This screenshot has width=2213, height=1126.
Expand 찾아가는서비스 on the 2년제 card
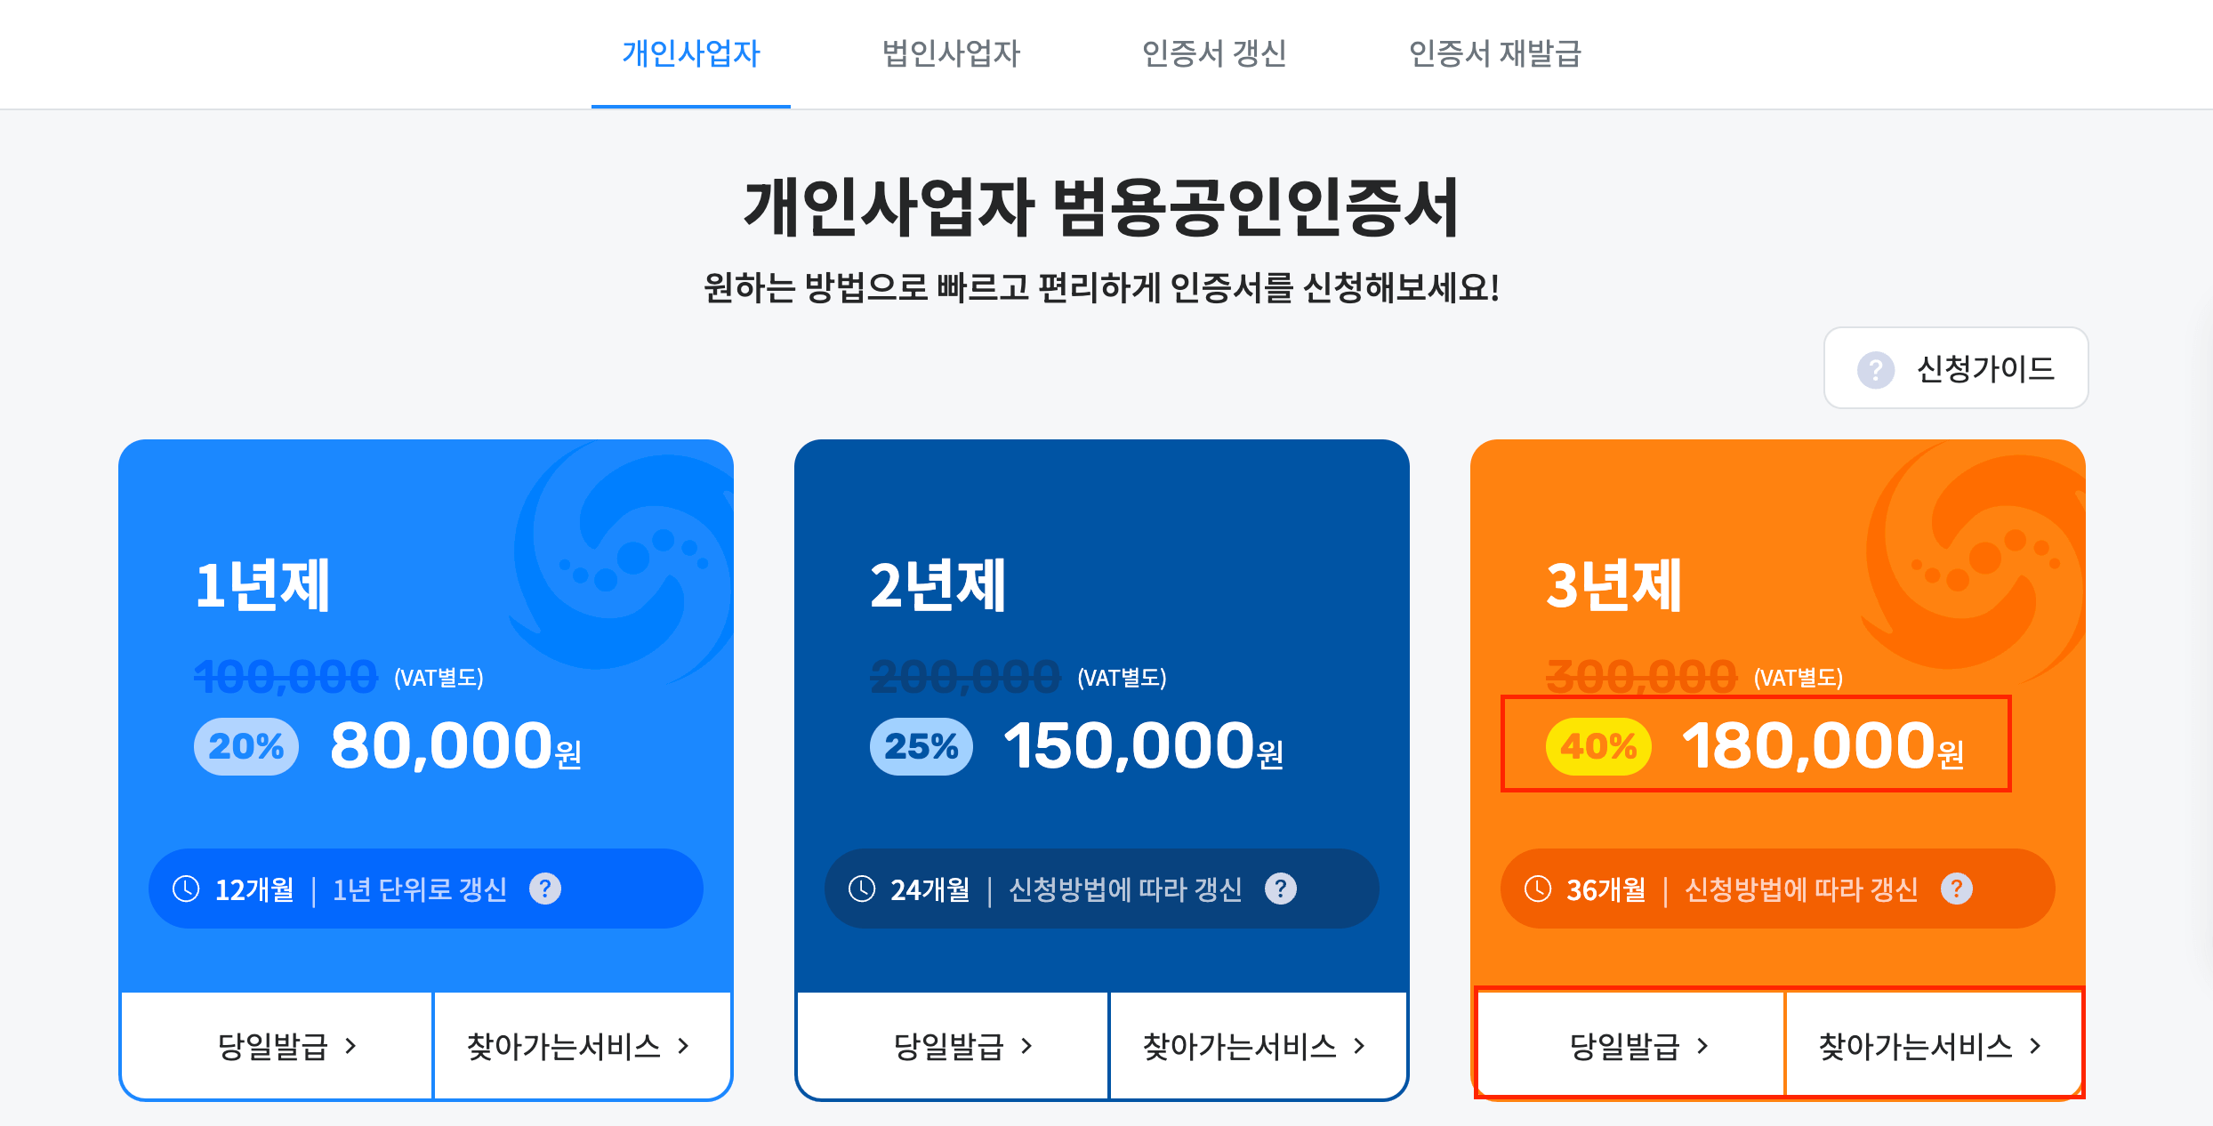pyautogui.click(x=1252, y=1046)
